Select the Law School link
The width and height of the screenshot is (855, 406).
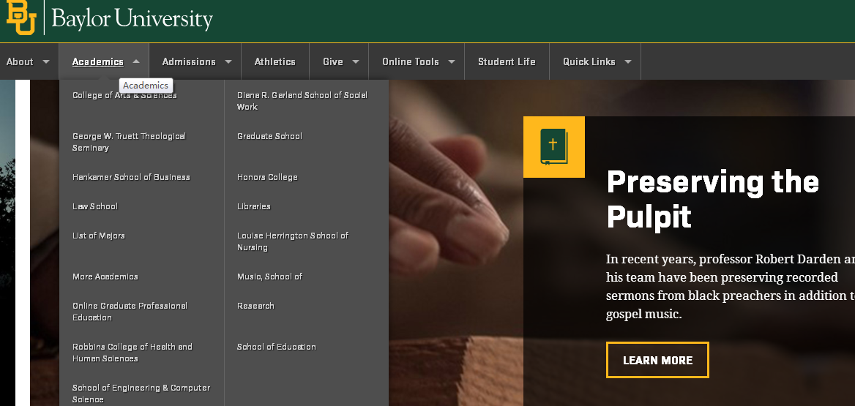pyautogui.click(x=95, y=206)
